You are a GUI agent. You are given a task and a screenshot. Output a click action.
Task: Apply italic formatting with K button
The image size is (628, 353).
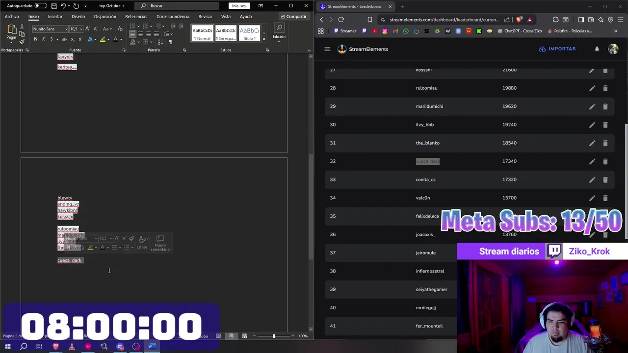43,39
